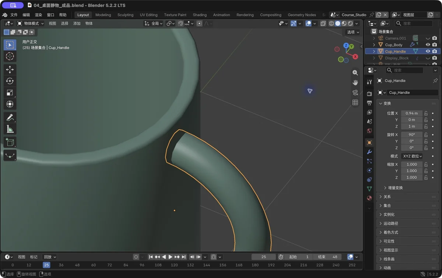Click the zoom magnifier viewport icon
Screen dimensions: 442x278
(x=355, y=73)
